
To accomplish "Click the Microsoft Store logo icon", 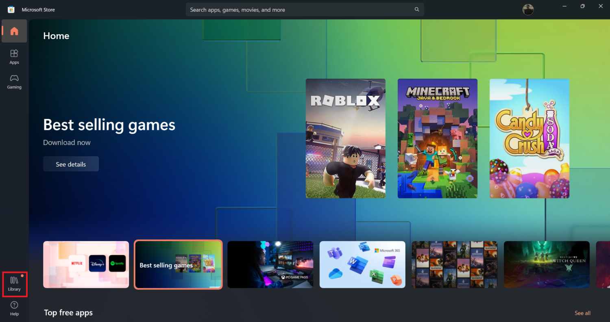I will [11, 9].
